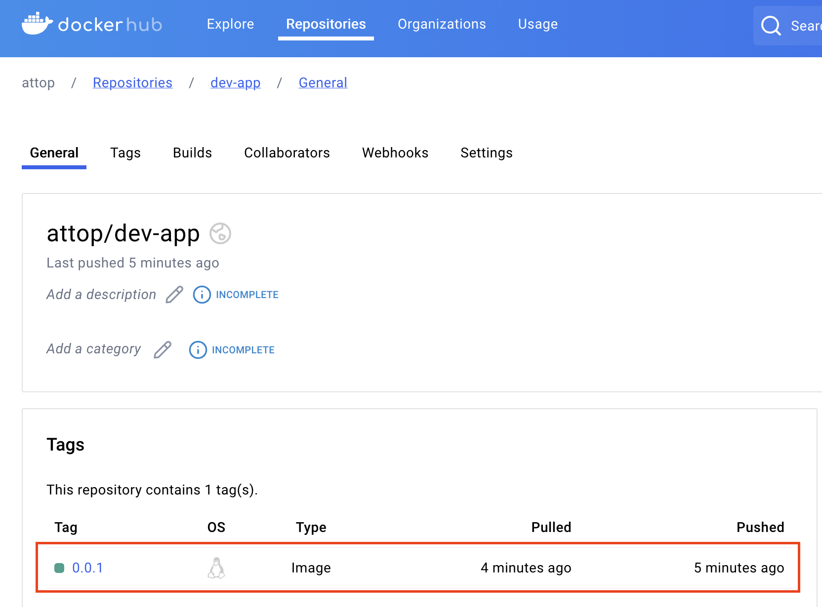
Task: Switch to the Tags tab
Action: [125, 153]
